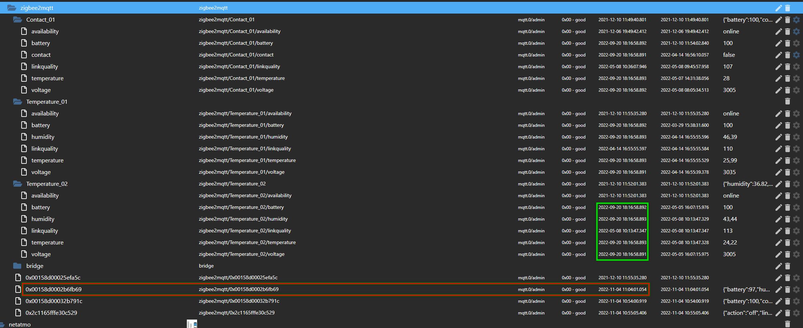
Task: Open settings gear for Contact_01/contact
Action: click(x=796, y=55)
